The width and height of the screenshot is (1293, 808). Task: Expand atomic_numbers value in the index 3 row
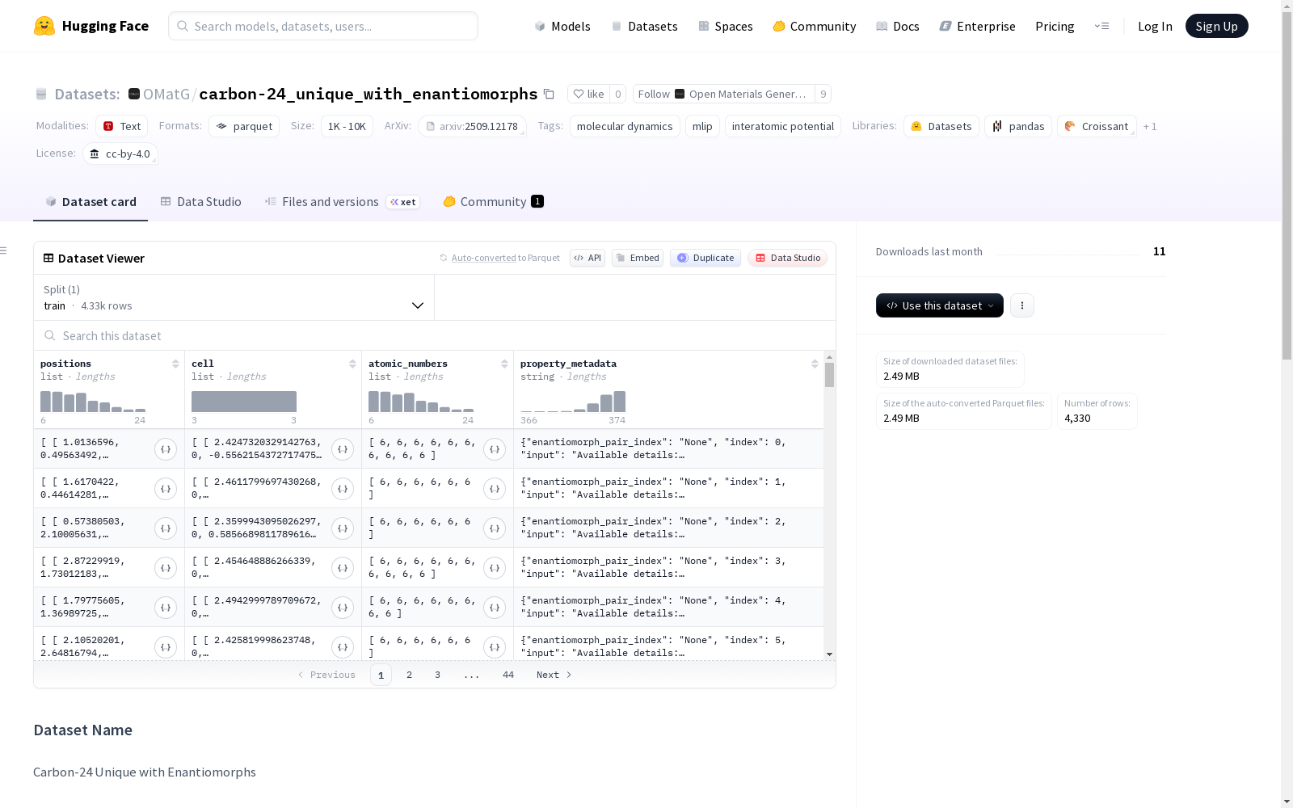495,568
